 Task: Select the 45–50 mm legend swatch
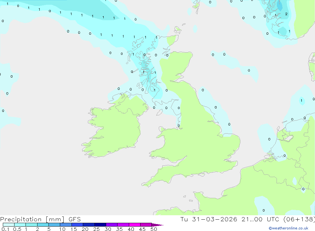point(146,225)
